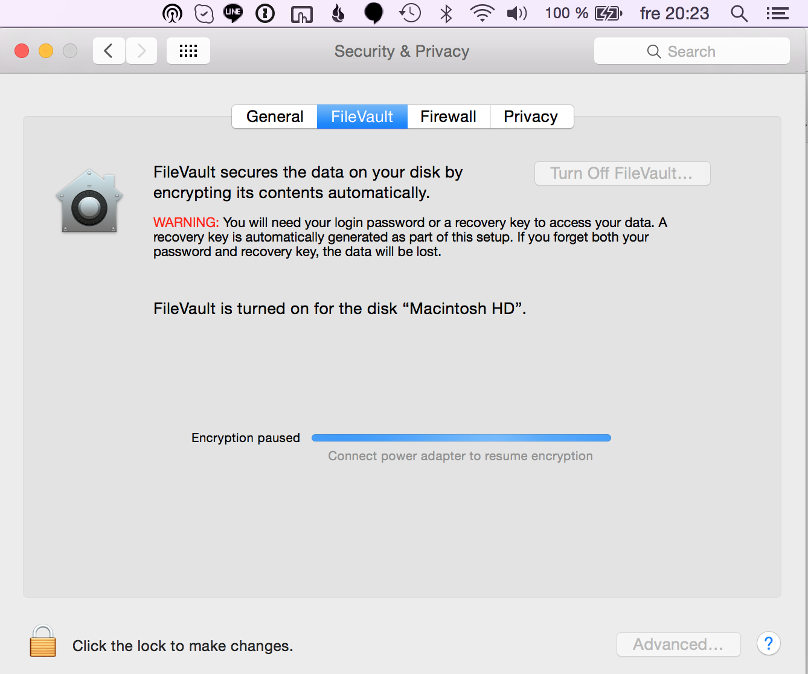
Task: Go back with the left chevron button
Action: pos(109,51)
